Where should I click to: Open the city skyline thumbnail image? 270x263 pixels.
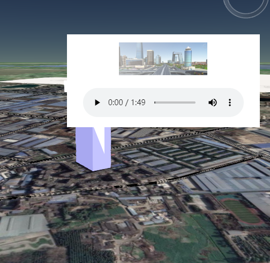(x=163, y=59)
